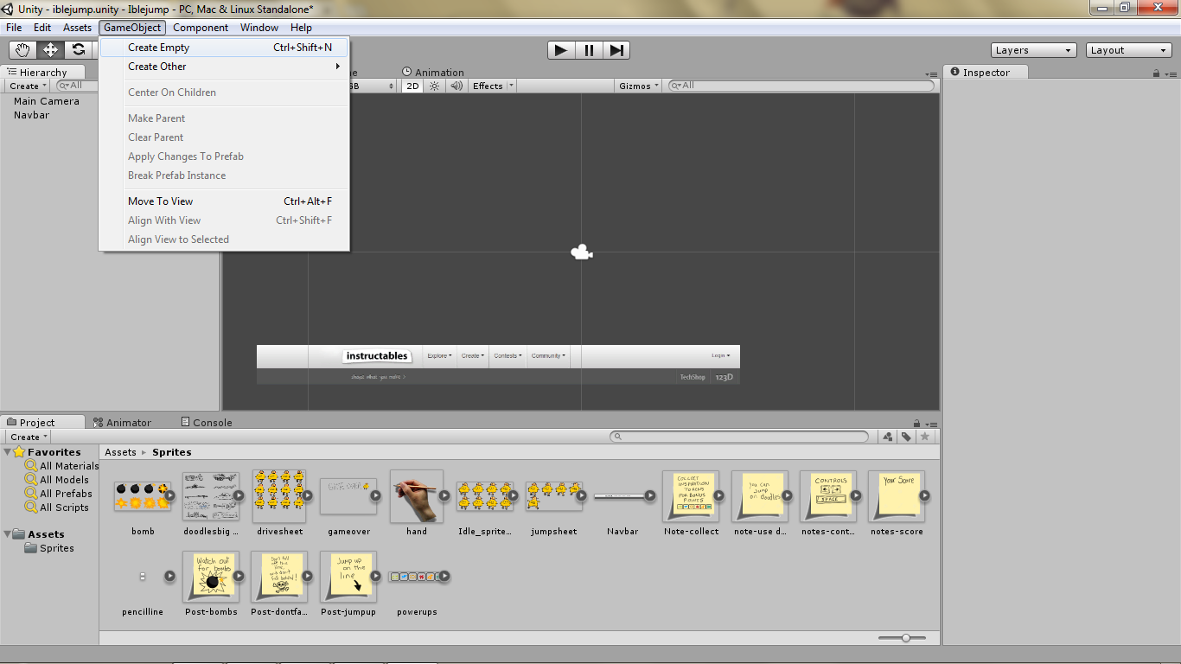
Task: Collapse the Assets folder tree
Action: coord(8,534)
